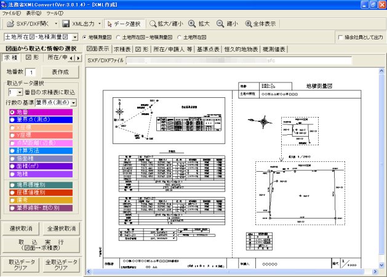
Task: Select the X座標 radio option
Action: (x=12, y=127)
